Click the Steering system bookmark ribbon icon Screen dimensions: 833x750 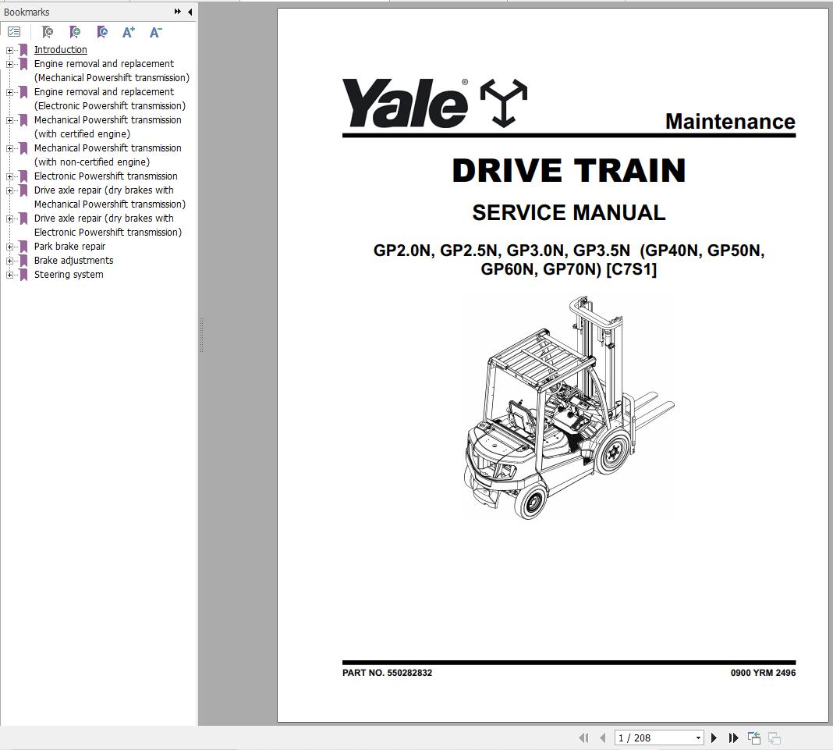(x=23, y=275)
